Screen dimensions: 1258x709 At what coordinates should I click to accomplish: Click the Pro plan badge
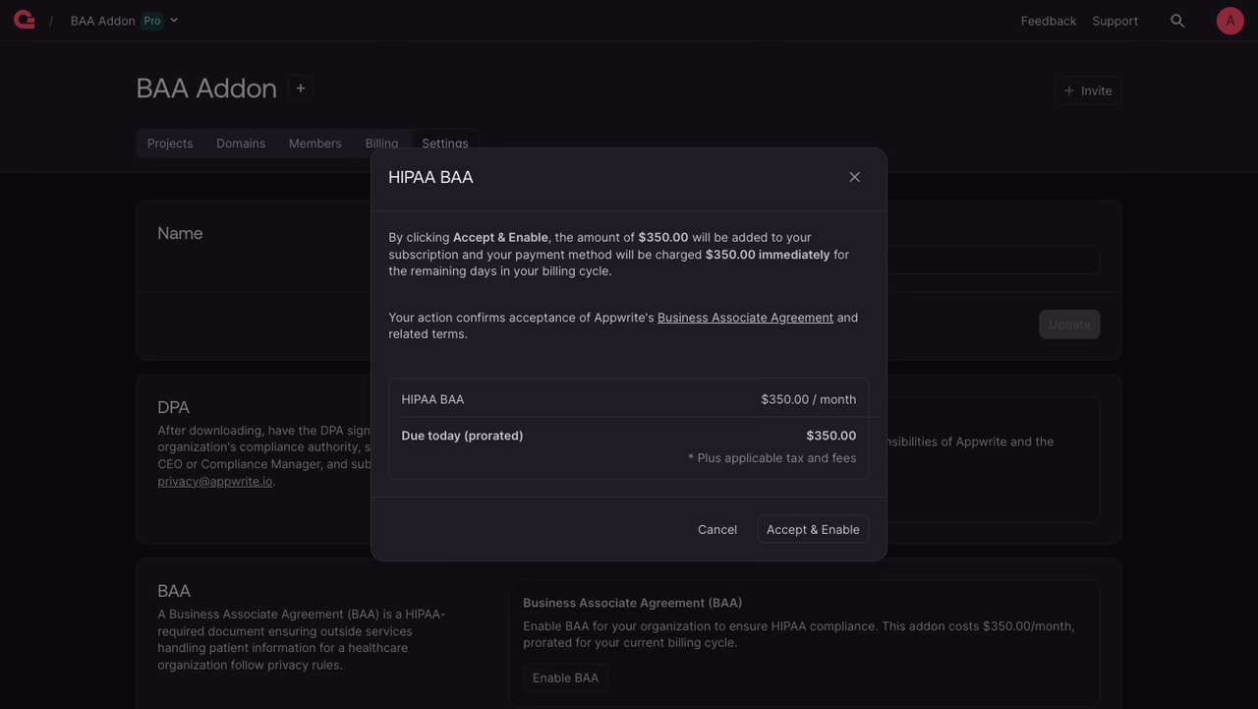pos(152,21)
